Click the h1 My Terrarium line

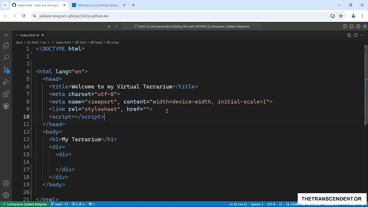[83, 139]
